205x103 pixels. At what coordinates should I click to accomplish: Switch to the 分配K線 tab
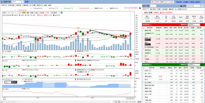[x=18, y=5]
